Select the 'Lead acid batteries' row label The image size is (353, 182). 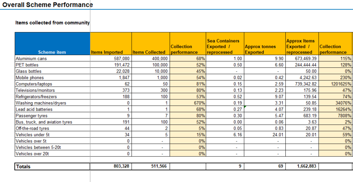coord(52,109)
